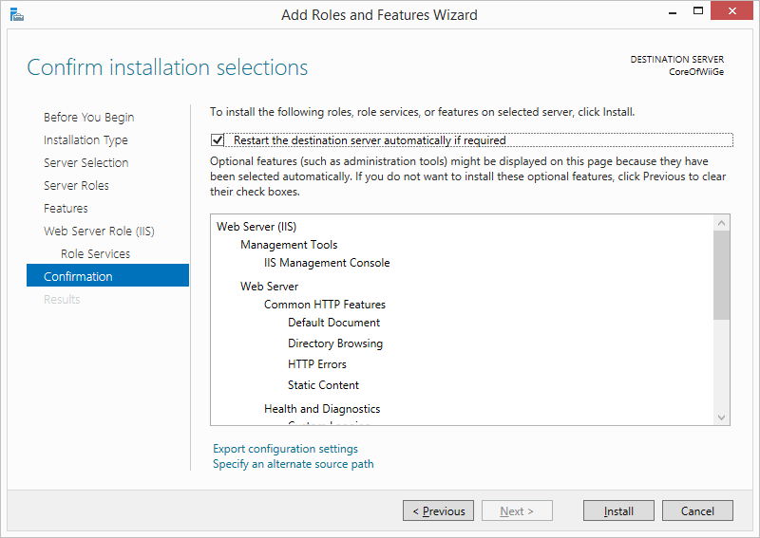Select Web Server (IIS) in the list

(x=256, y=227)
